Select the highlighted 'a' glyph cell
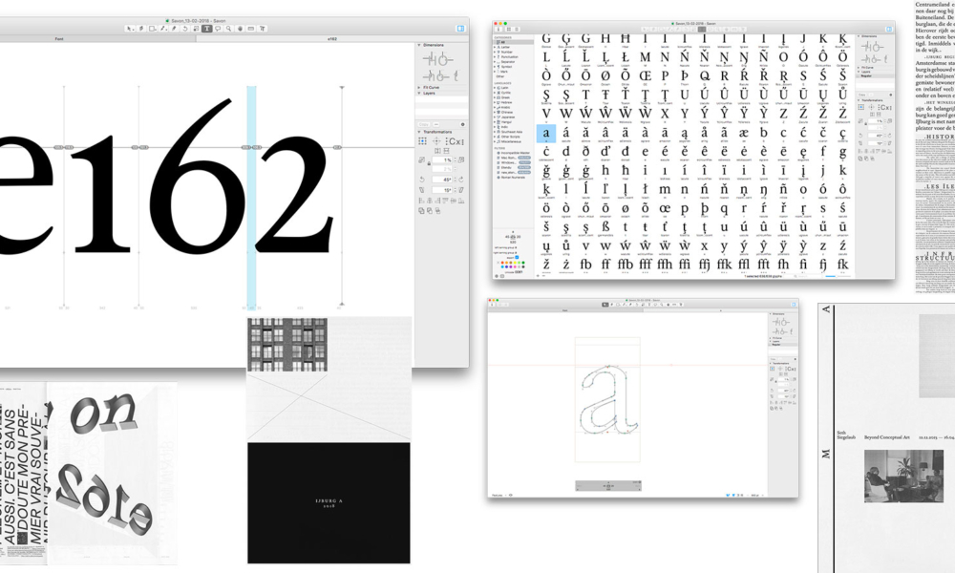The image size is (955, 573). pyautogui.click(x=545, y=134)
